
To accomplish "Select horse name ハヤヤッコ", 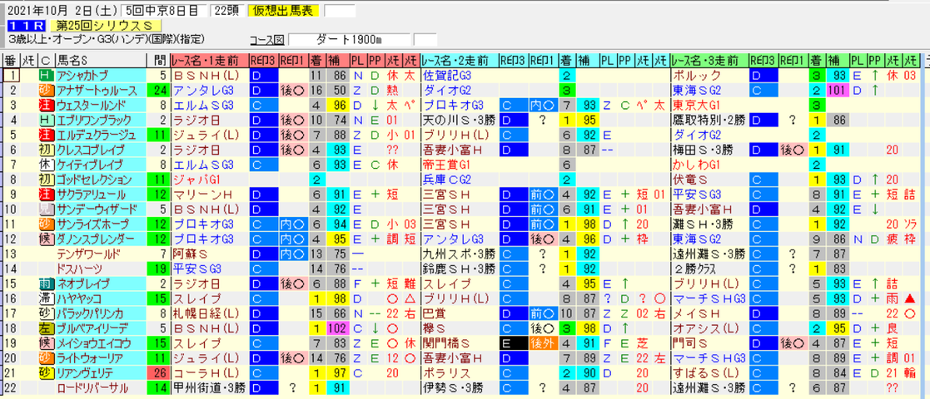I will 80,298.
